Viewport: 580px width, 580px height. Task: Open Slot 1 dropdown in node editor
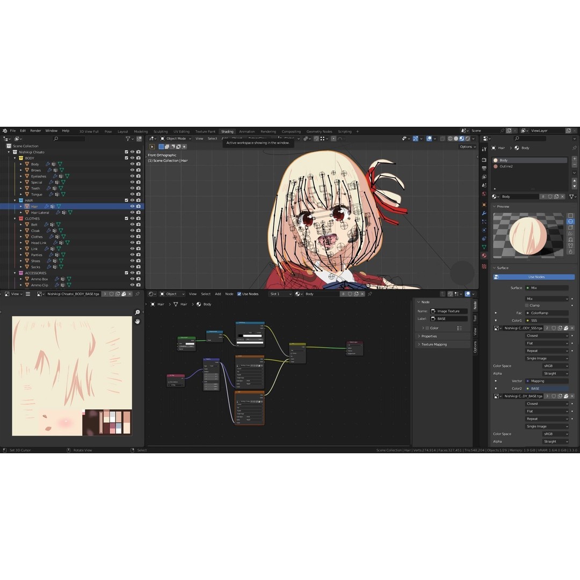(x=280, y=294)
